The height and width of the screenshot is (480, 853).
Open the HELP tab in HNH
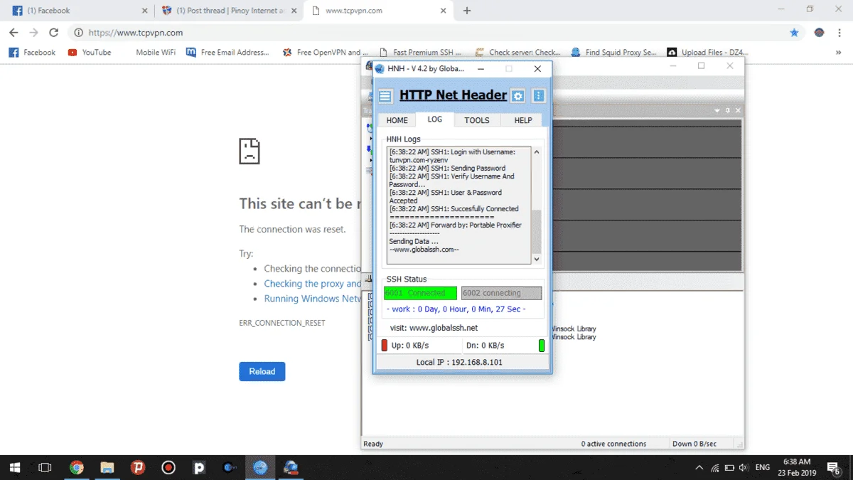pyautogui.click(x=523, y=120)
